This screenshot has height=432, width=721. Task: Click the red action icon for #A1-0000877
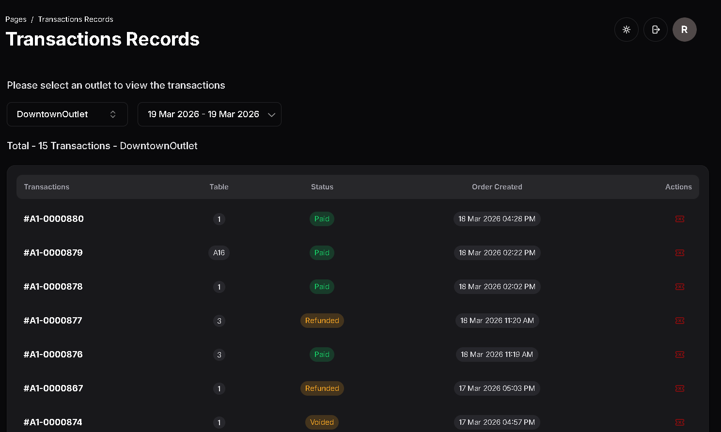point(679,321)
